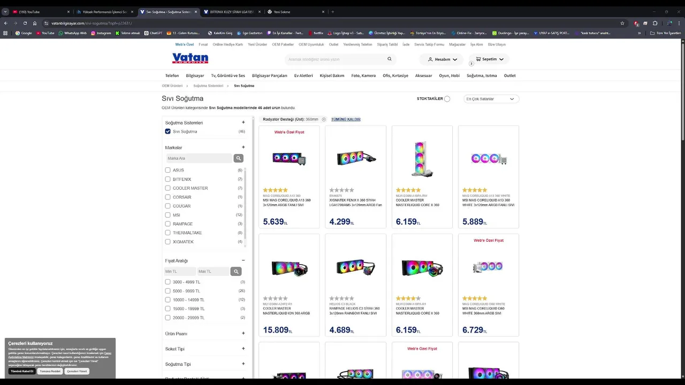Viewport: 685px width, 385px height.
Task: Open a new browser tab with plus
Action: [332, 12]
